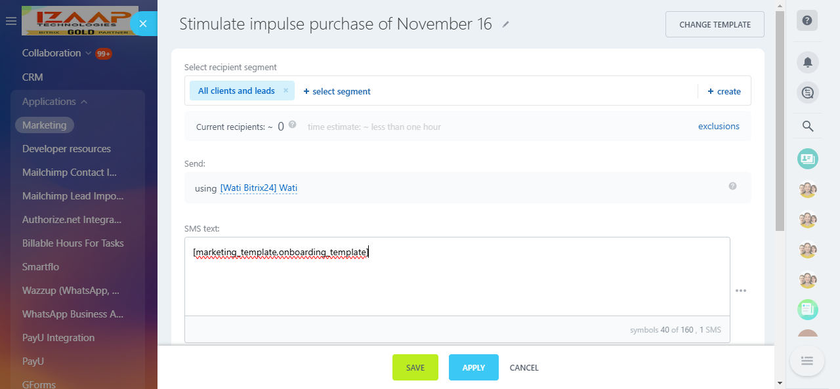The image size is (840, 389).
Task: Click the Change Template button
Action: coord(715,24)
